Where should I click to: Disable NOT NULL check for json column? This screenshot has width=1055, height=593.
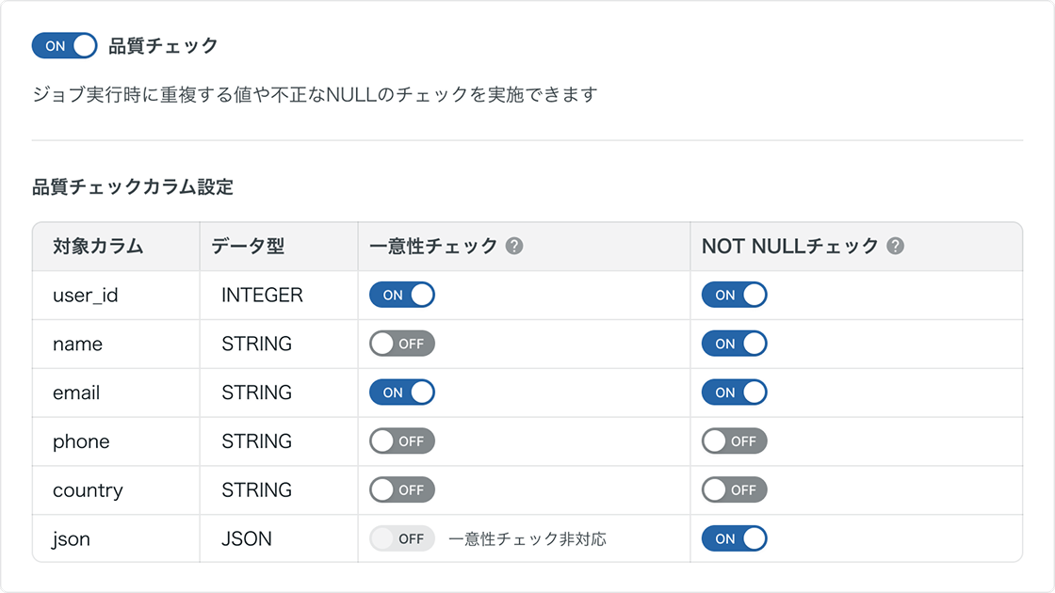tap(734, 539)
